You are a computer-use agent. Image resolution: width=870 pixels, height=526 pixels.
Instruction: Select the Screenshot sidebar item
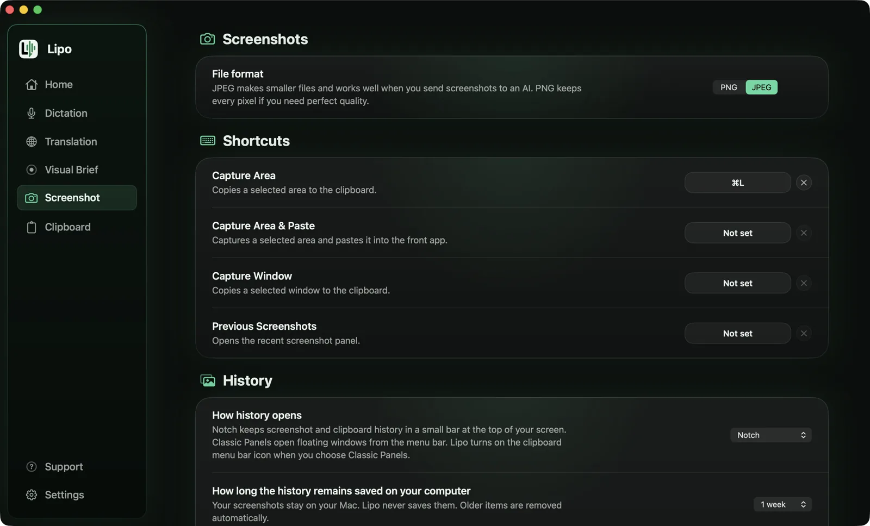(77, 198)
